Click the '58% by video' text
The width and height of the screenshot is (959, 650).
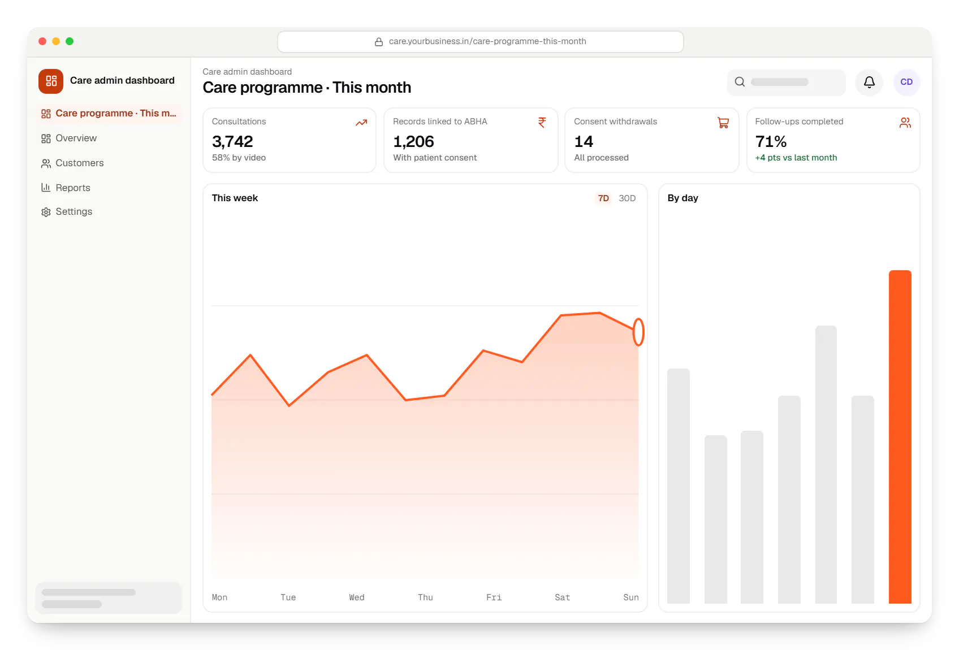(239, 158)
